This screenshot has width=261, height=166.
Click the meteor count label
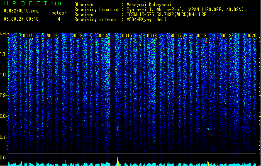(59, 13)
